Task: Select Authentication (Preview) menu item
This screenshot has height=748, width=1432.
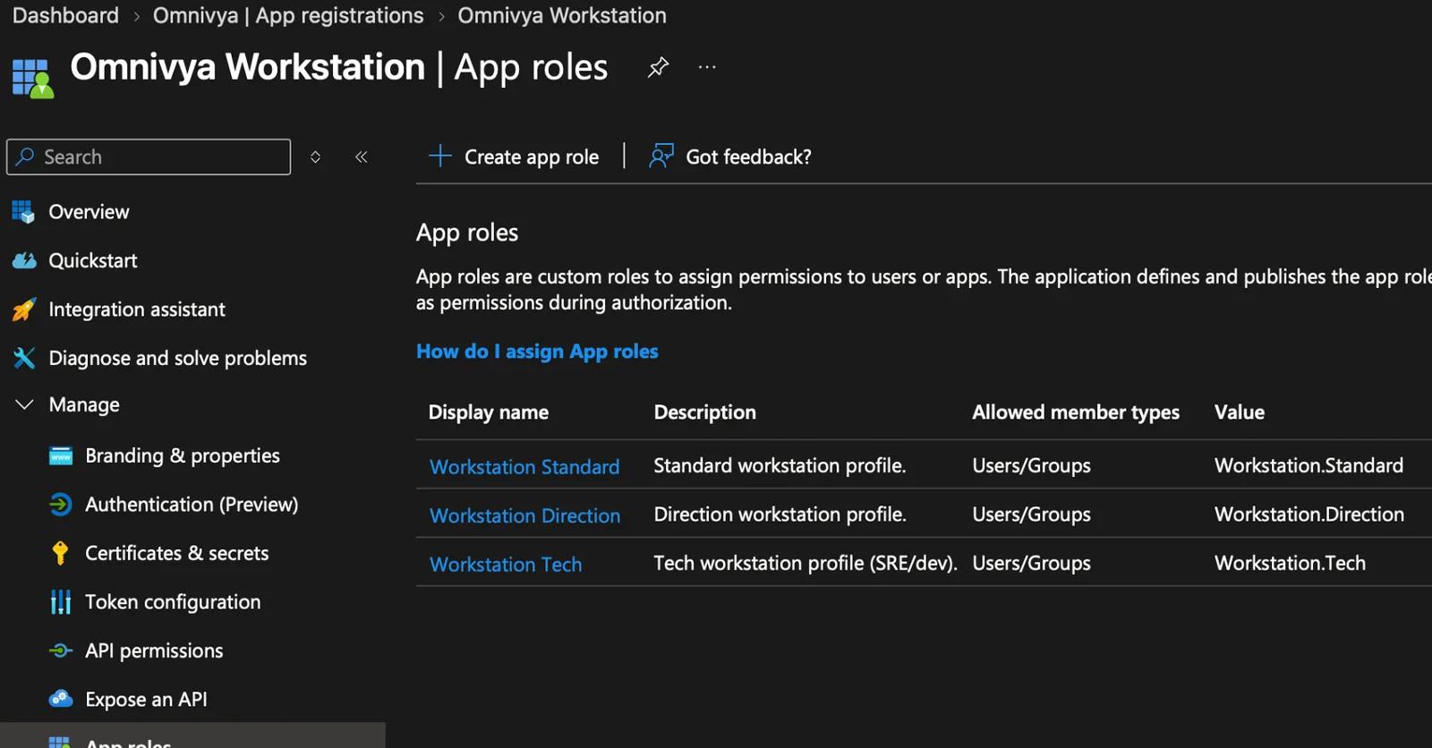Action: pos(192,505)
